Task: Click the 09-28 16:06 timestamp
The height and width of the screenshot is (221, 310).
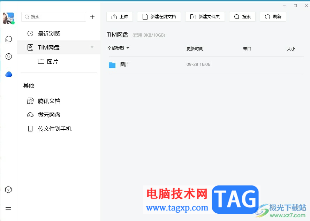Action: [x=198, y=64]
